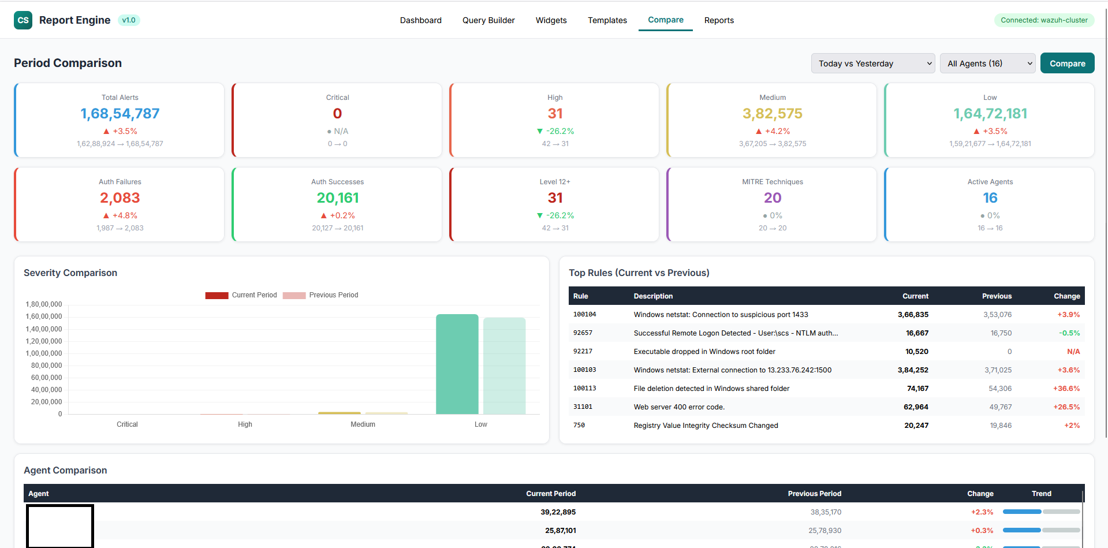
Task: Select the Total Alerts summary card
Action: 120,120
